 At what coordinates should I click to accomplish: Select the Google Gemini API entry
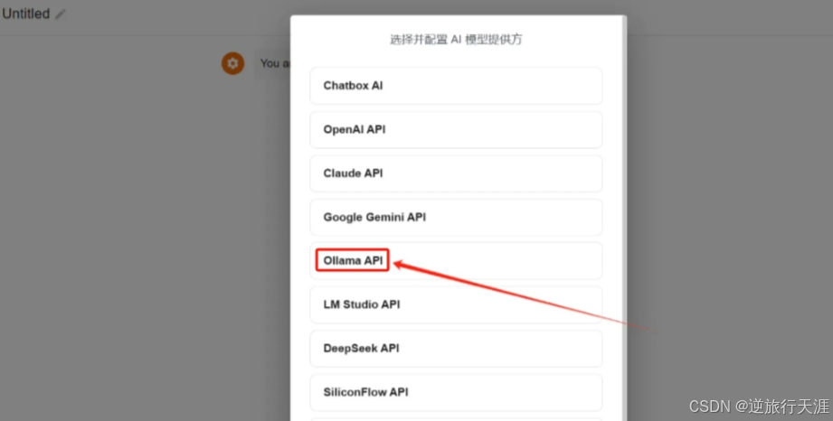click(456, 217)
